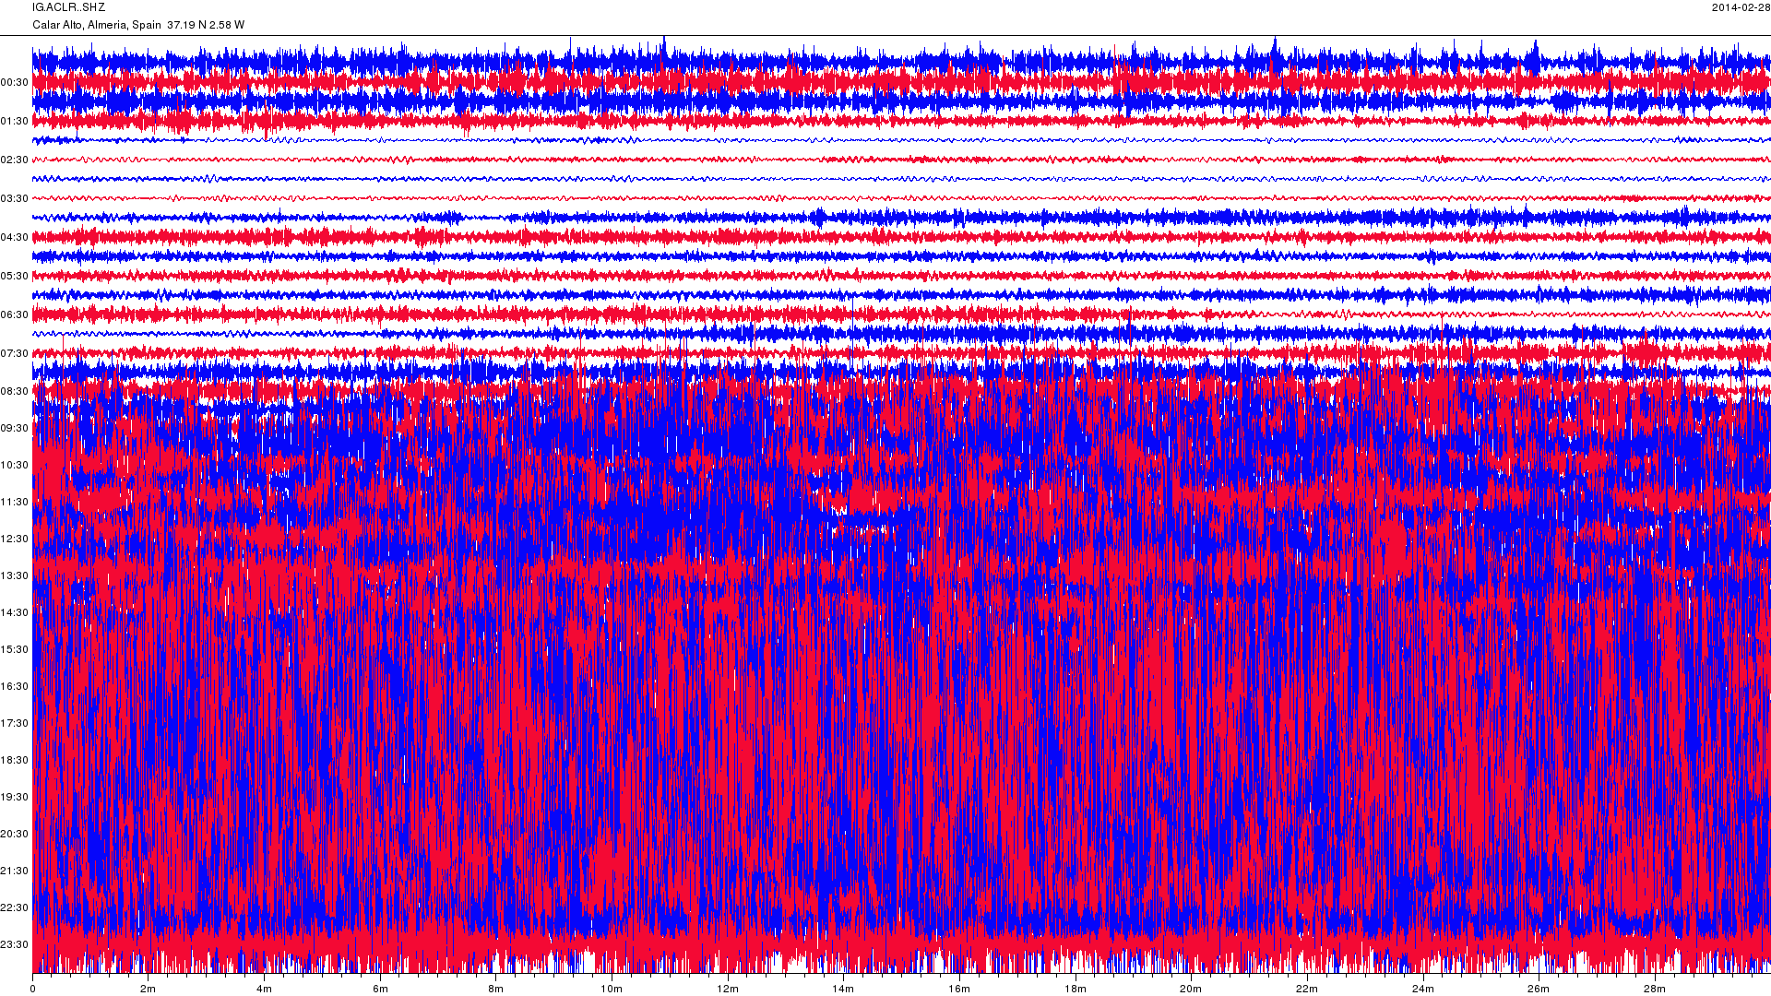Select the 16m axis tick label
The image size is (1771, 996).
[x=959, y=990]
